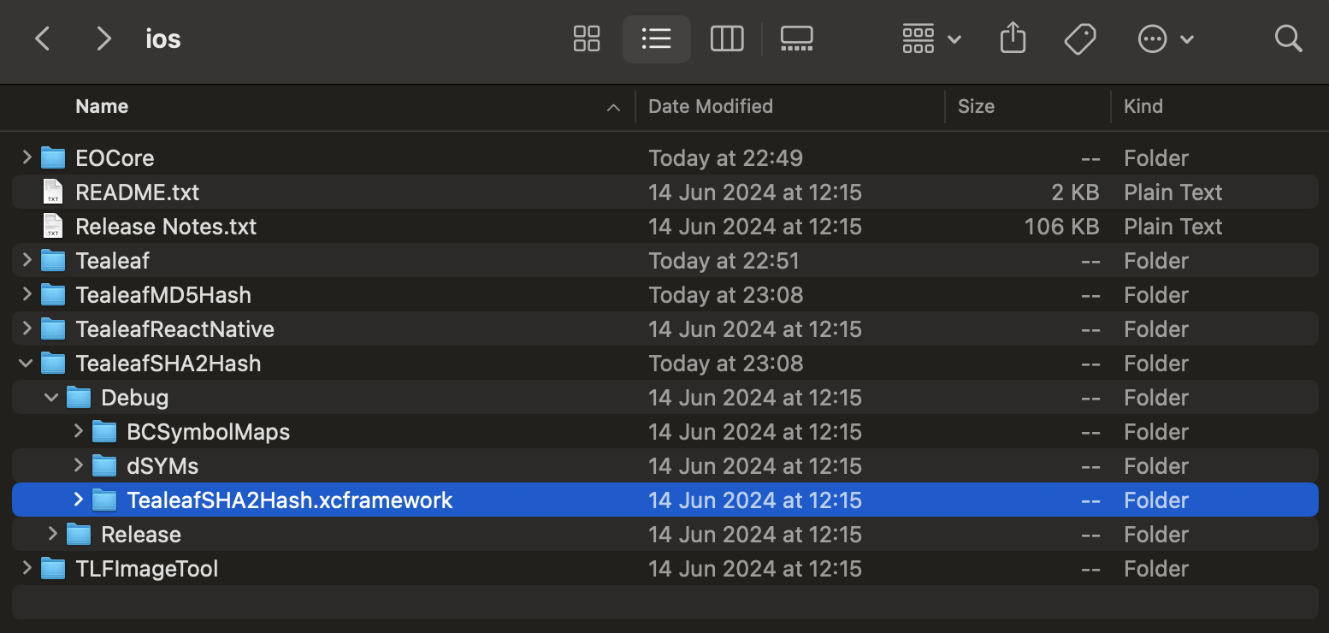
Task: Expand the TLFImageTool folder
Action: (x=27, y=568)
